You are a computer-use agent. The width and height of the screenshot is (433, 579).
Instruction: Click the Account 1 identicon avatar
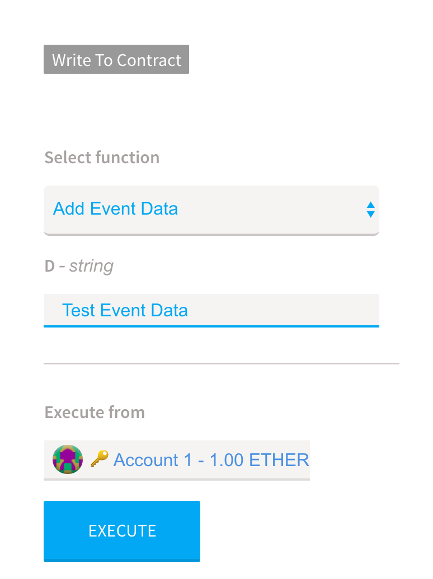pos(68,460)
